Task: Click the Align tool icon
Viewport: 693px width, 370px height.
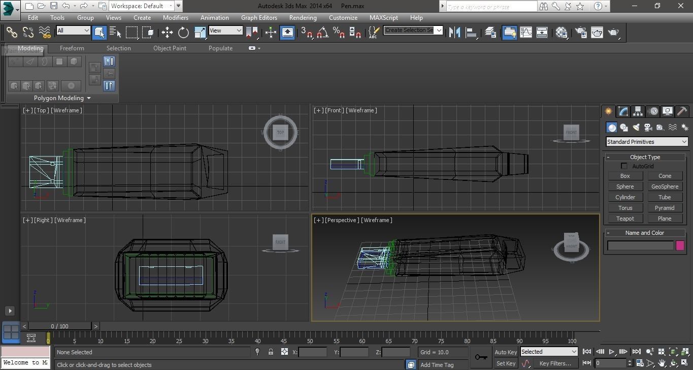Action: [x=472, y=32]
